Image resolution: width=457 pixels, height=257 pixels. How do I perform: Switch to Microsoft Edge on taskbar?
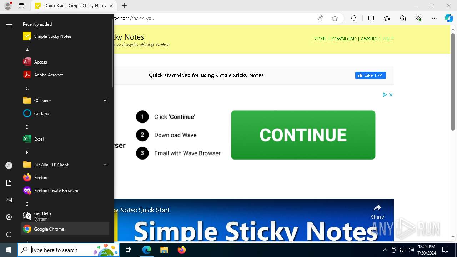147,250
